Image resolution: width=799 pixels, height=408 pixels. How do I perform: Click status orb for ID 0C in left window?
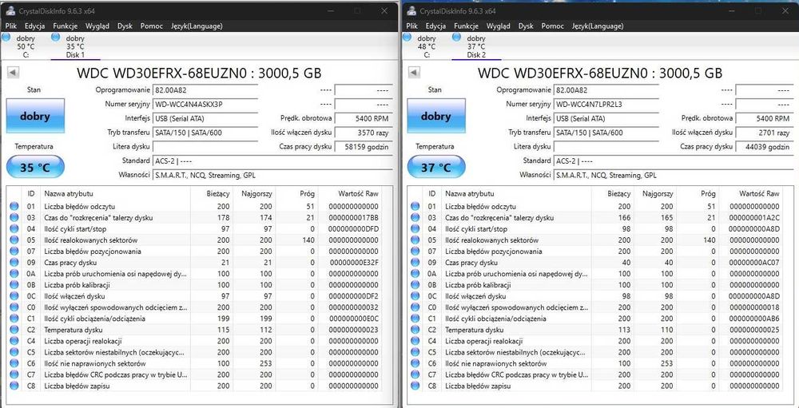pos(14,296)
